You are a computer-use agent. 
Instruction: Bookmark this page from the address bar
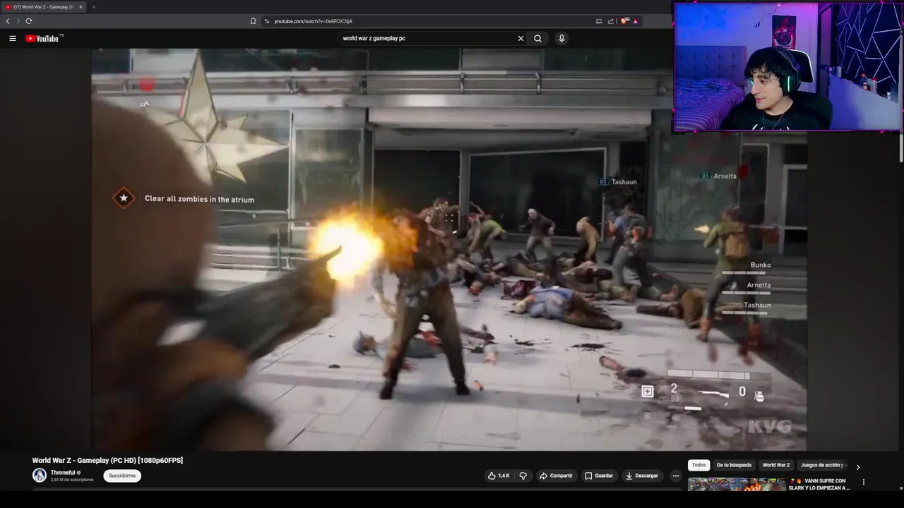point(253,21)
